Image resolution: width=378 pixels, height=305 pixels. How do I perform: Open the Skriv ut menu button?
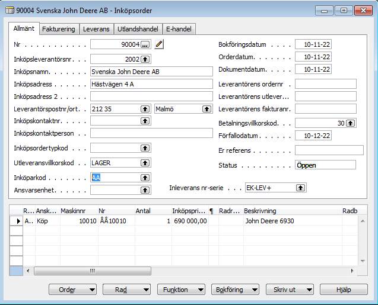[x=290, y=290]
